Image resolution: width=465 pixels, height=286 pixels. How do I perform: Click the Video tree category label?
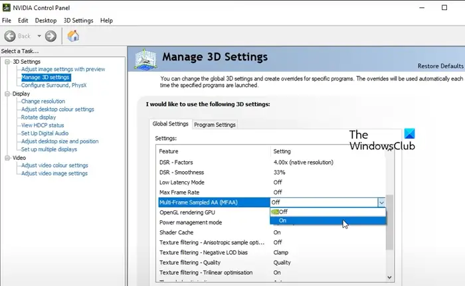(x=19, y=158)
